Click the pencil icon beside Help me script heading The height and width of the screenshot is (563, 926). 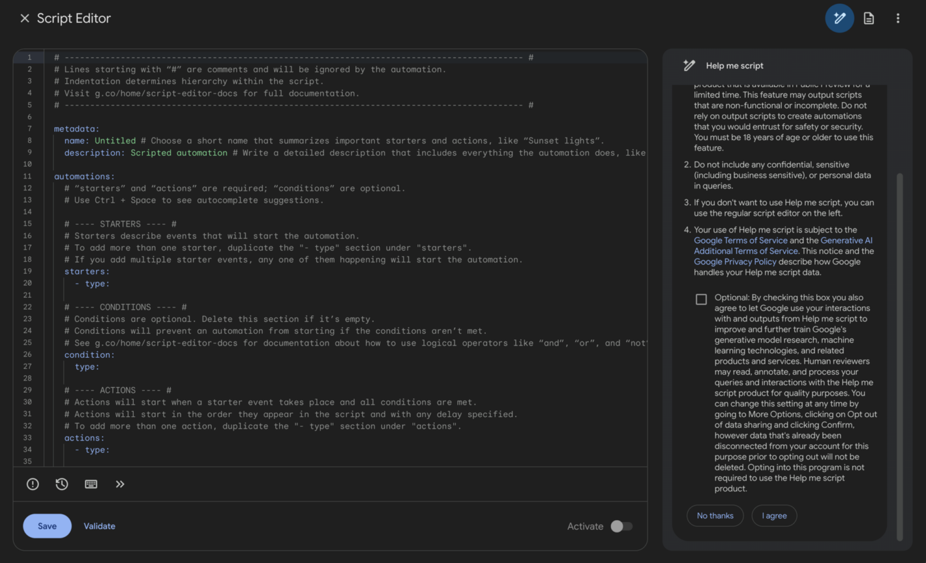(x=689, y=65)
